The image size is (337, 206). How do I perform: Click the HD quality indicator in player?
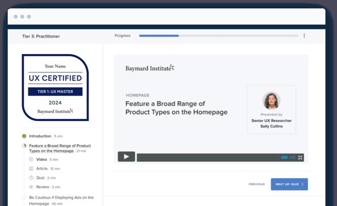[292, 158]
